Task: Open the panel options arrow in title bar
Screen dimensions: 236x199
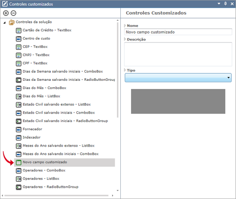Action: pos(219,3)
